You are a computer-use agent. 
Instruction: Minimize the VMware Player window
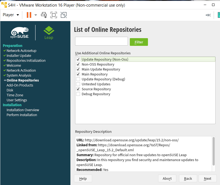point(205,5)
